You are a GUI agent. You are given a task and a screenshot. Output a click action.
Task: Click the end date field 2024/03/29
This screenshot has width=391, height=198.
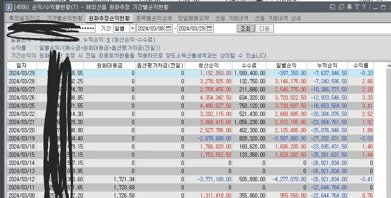[192, 28]
